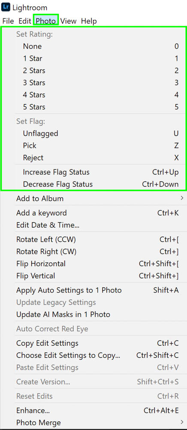Image resolution: width=187 pixels, height=430 pixels.
Task: Click the Lightroom Lr app icon
Action: pyautogui.click(x=6, y=7)
